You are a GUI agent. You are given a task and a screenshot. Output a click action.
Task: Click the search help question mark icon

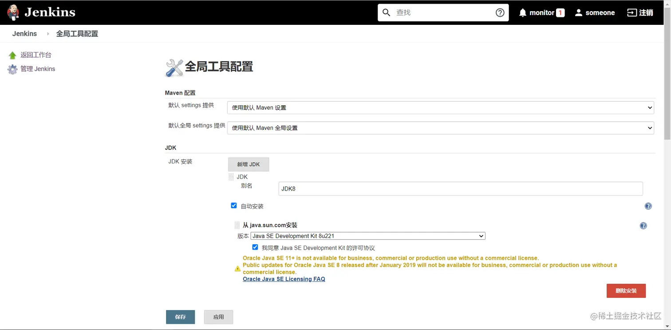click(500, 12)
